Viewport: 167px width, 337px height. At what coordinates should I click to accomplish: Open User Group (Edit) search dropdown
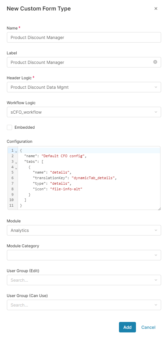pos(84,280)
